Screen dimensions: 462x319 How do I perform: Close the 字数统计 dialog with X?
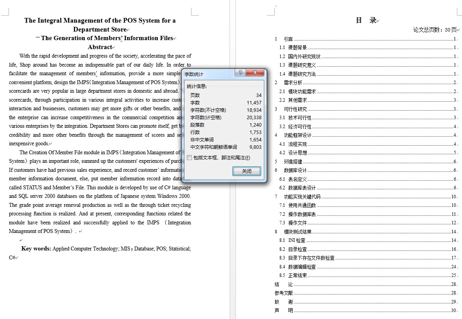pyautogui.click(x=255, y=72)
